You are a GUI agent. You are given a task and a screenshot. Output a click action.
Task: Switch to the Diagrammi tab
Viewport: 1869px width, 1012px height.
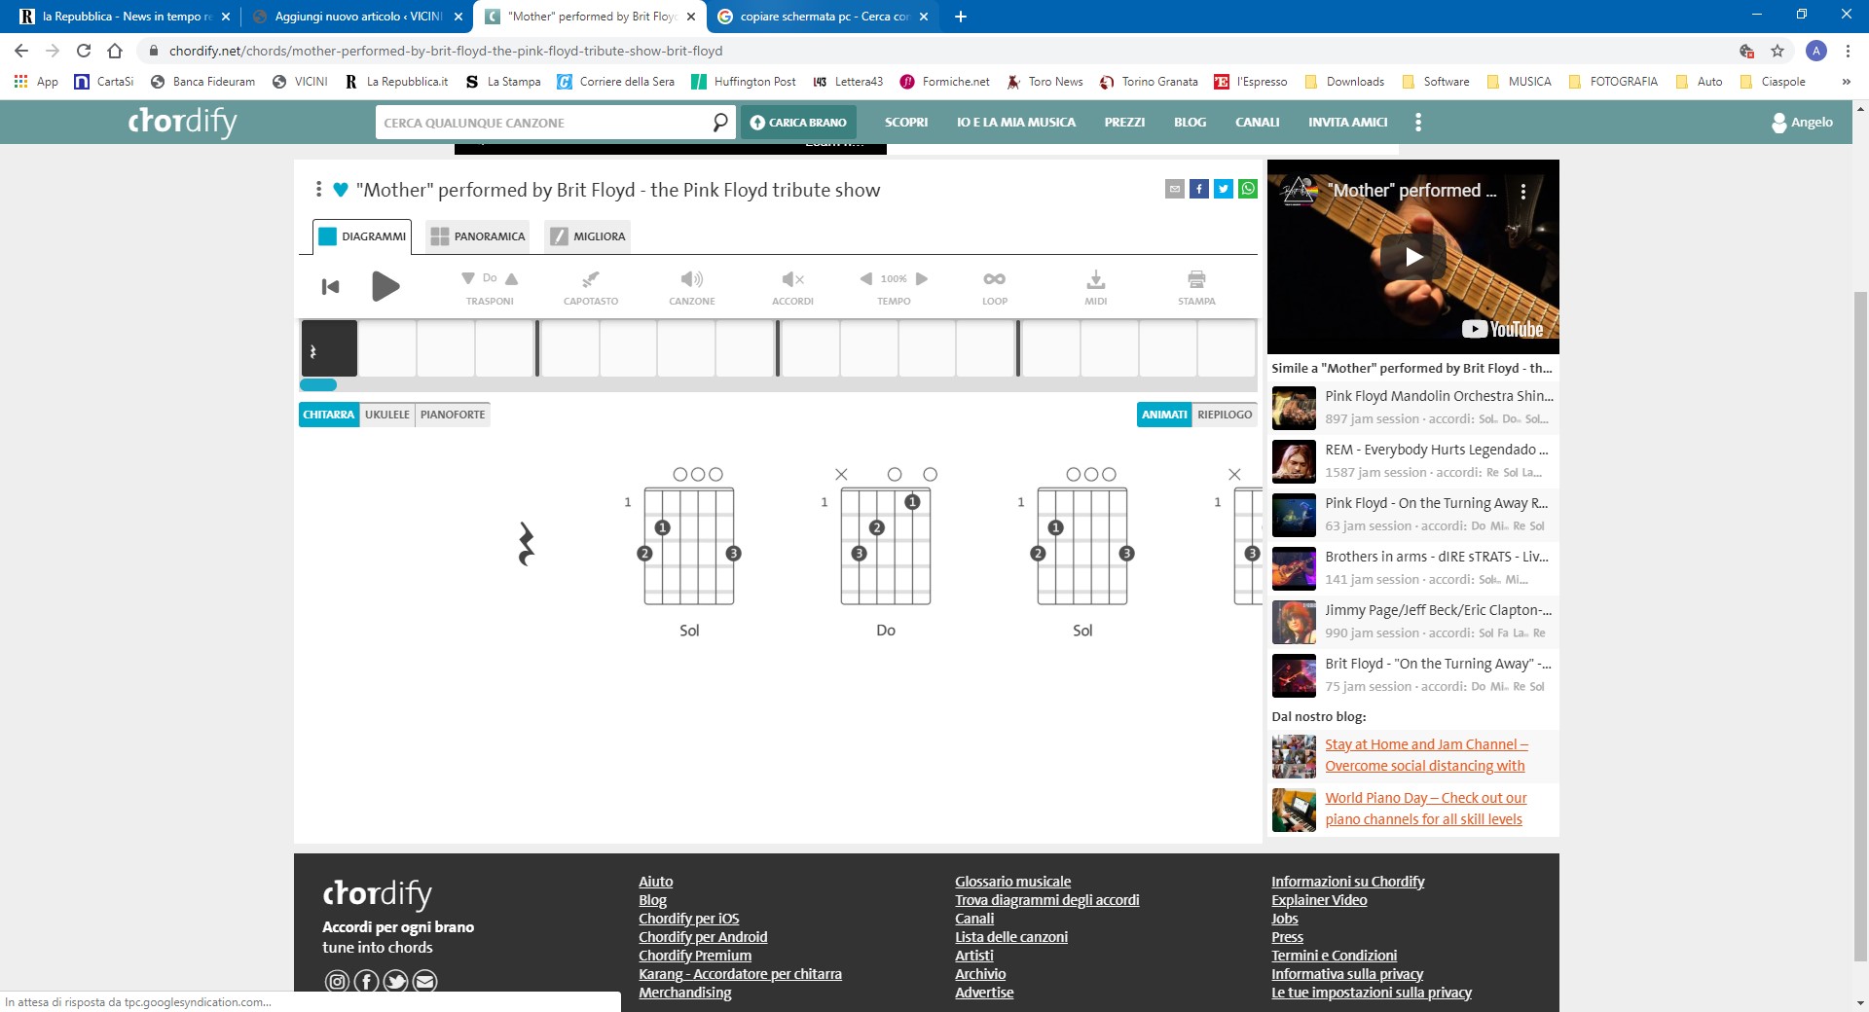pyautogui.click(x=362, y=236)
